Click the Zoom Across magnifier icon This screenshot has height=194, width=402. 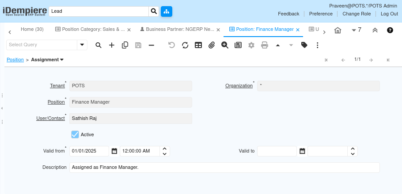pyautogui.click(x=225, y=45)
